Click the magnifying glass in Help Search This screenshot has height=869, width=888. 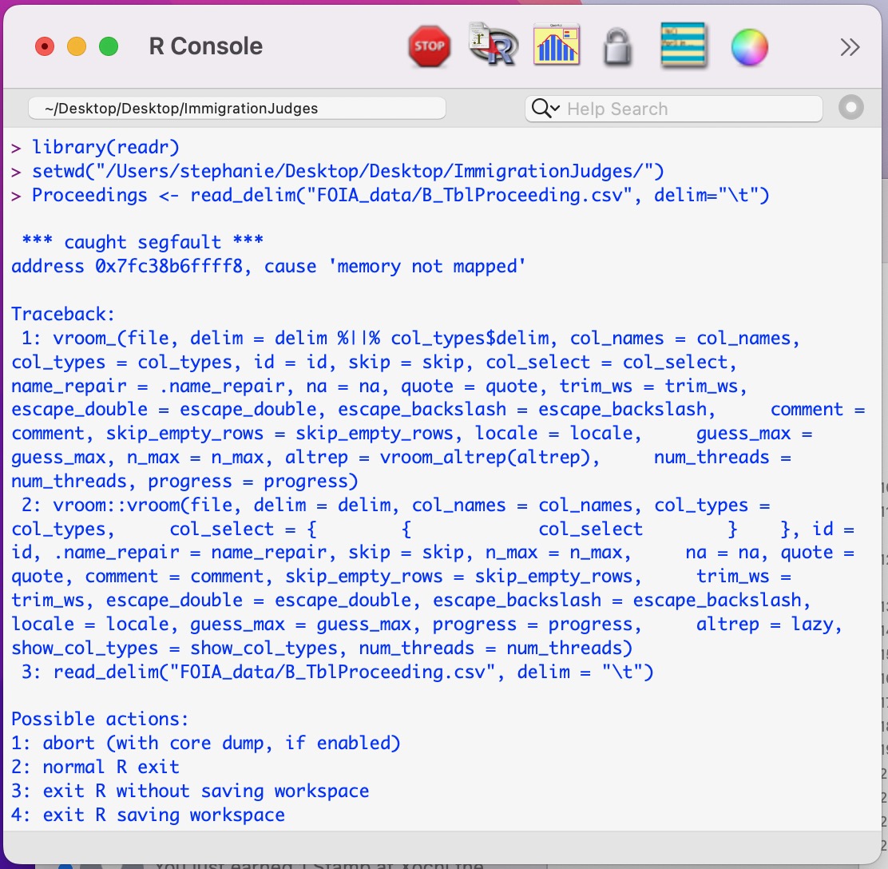click(x=540, y=108)
